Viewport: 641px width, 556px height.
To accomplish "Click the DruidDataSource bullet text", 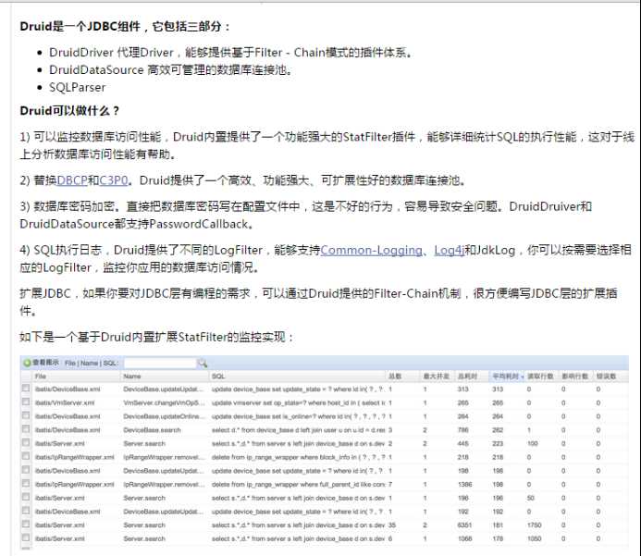I will pyautogui.click(x=171, y=70).
